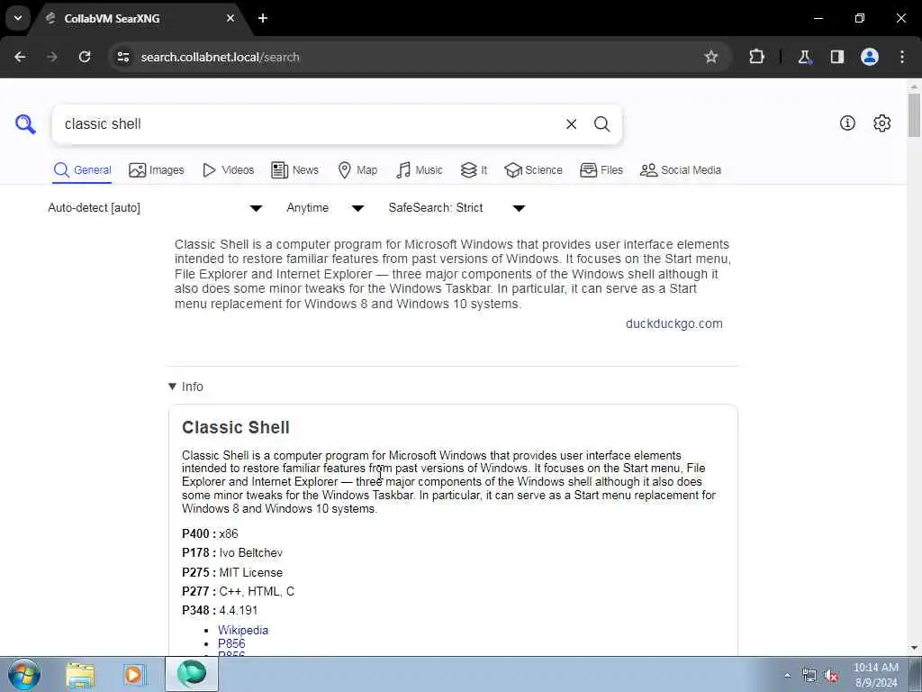Click the P348 4.4.191 version row
The height and width of the screenshot is (692, 922).
pos(220,611)
